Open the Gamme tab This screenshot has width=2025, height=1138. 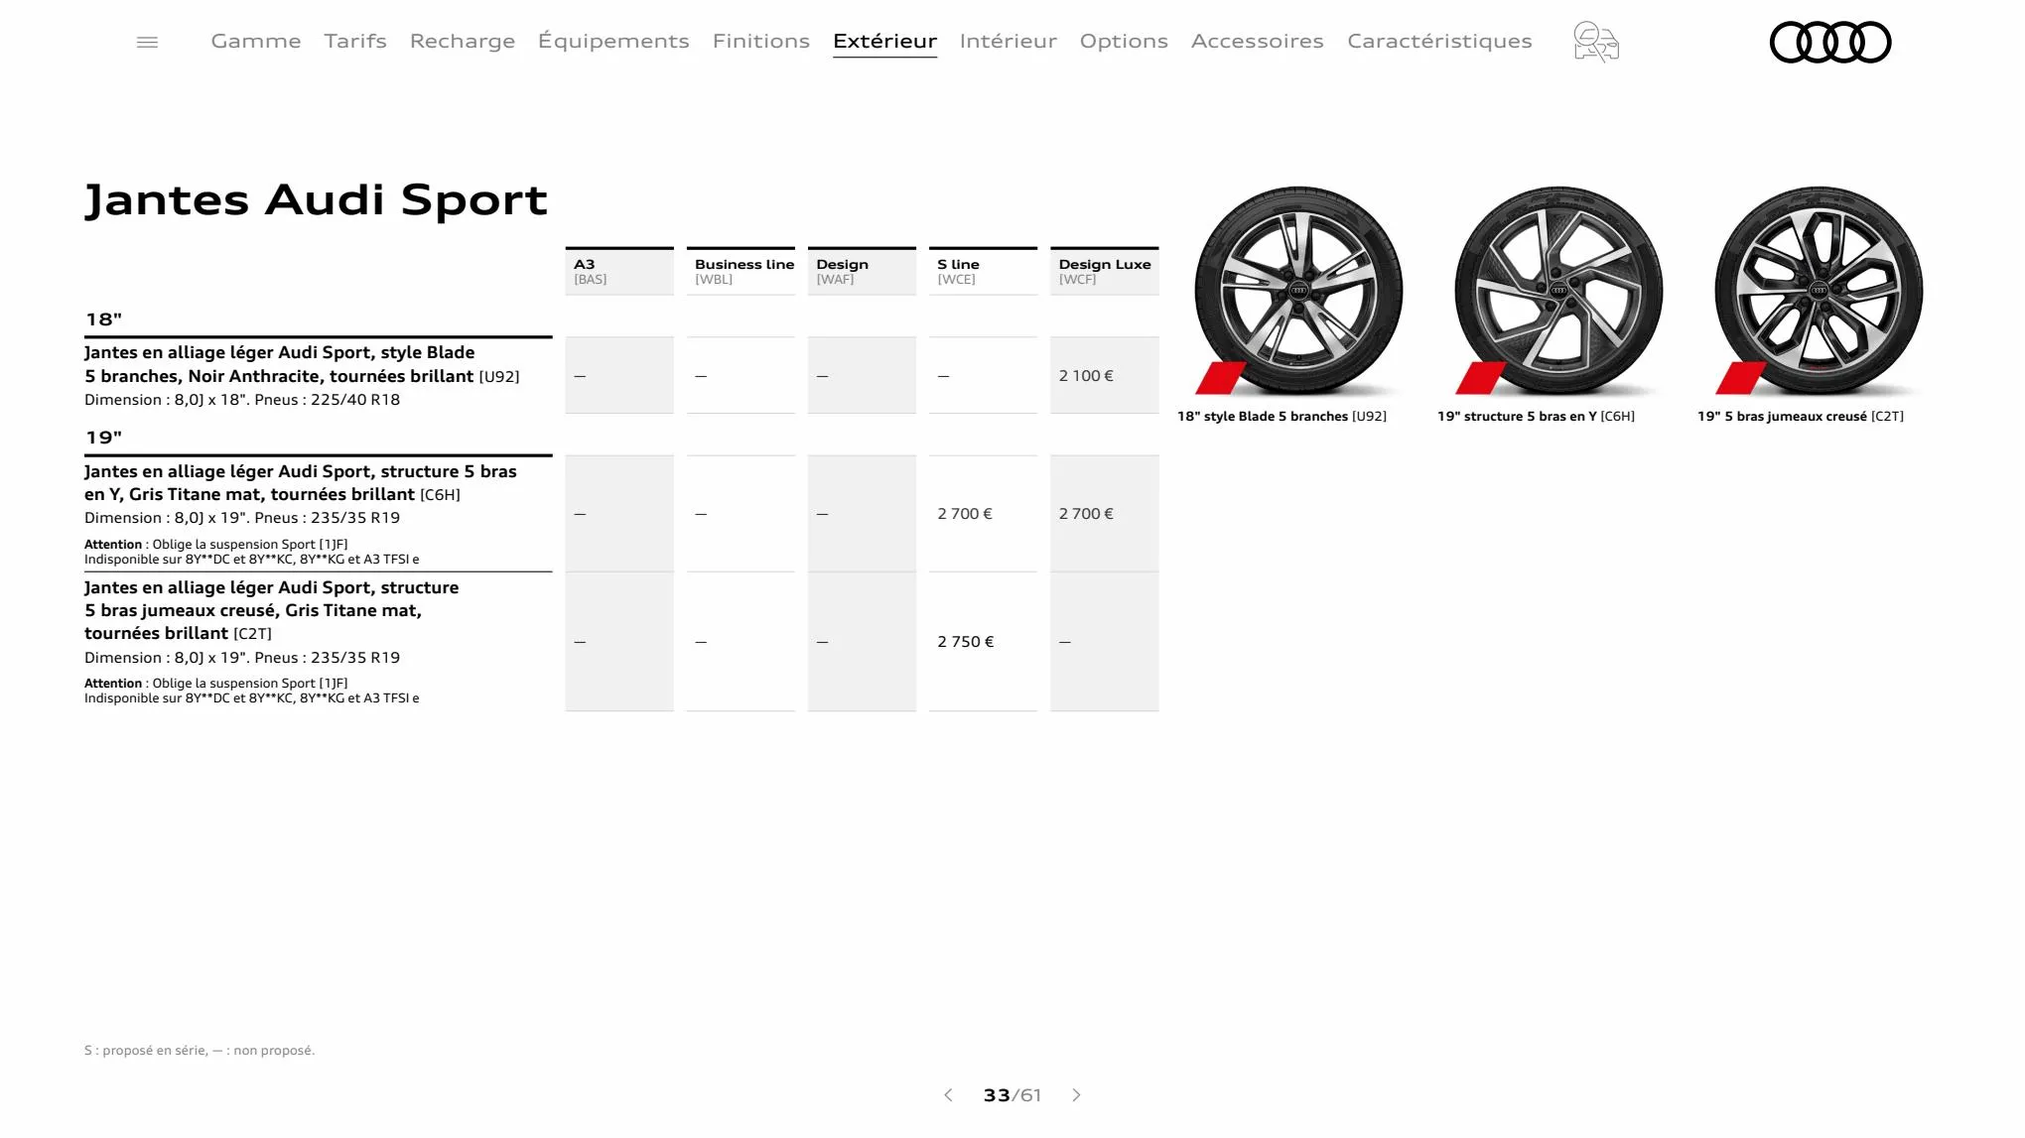click(x=256, y=41)
